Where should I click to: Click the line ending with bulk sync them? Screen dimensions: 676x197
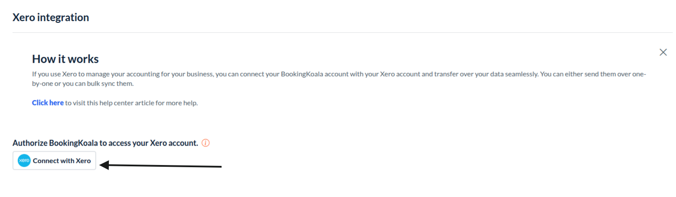coord(83,83)
